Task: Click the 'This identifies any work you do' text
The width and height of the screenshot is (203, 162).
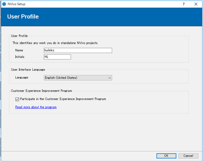Action: [55, 43]
